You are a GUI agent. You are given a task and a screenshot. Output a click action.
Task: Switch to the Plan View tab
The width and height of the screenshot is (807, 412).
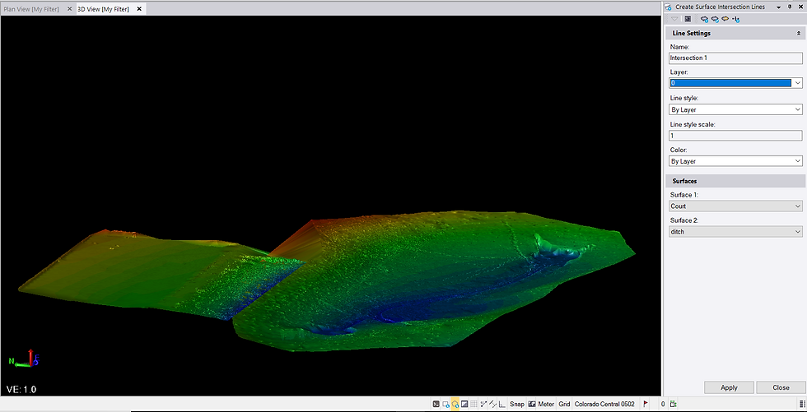pyautogui.click(x=31, y=9)
